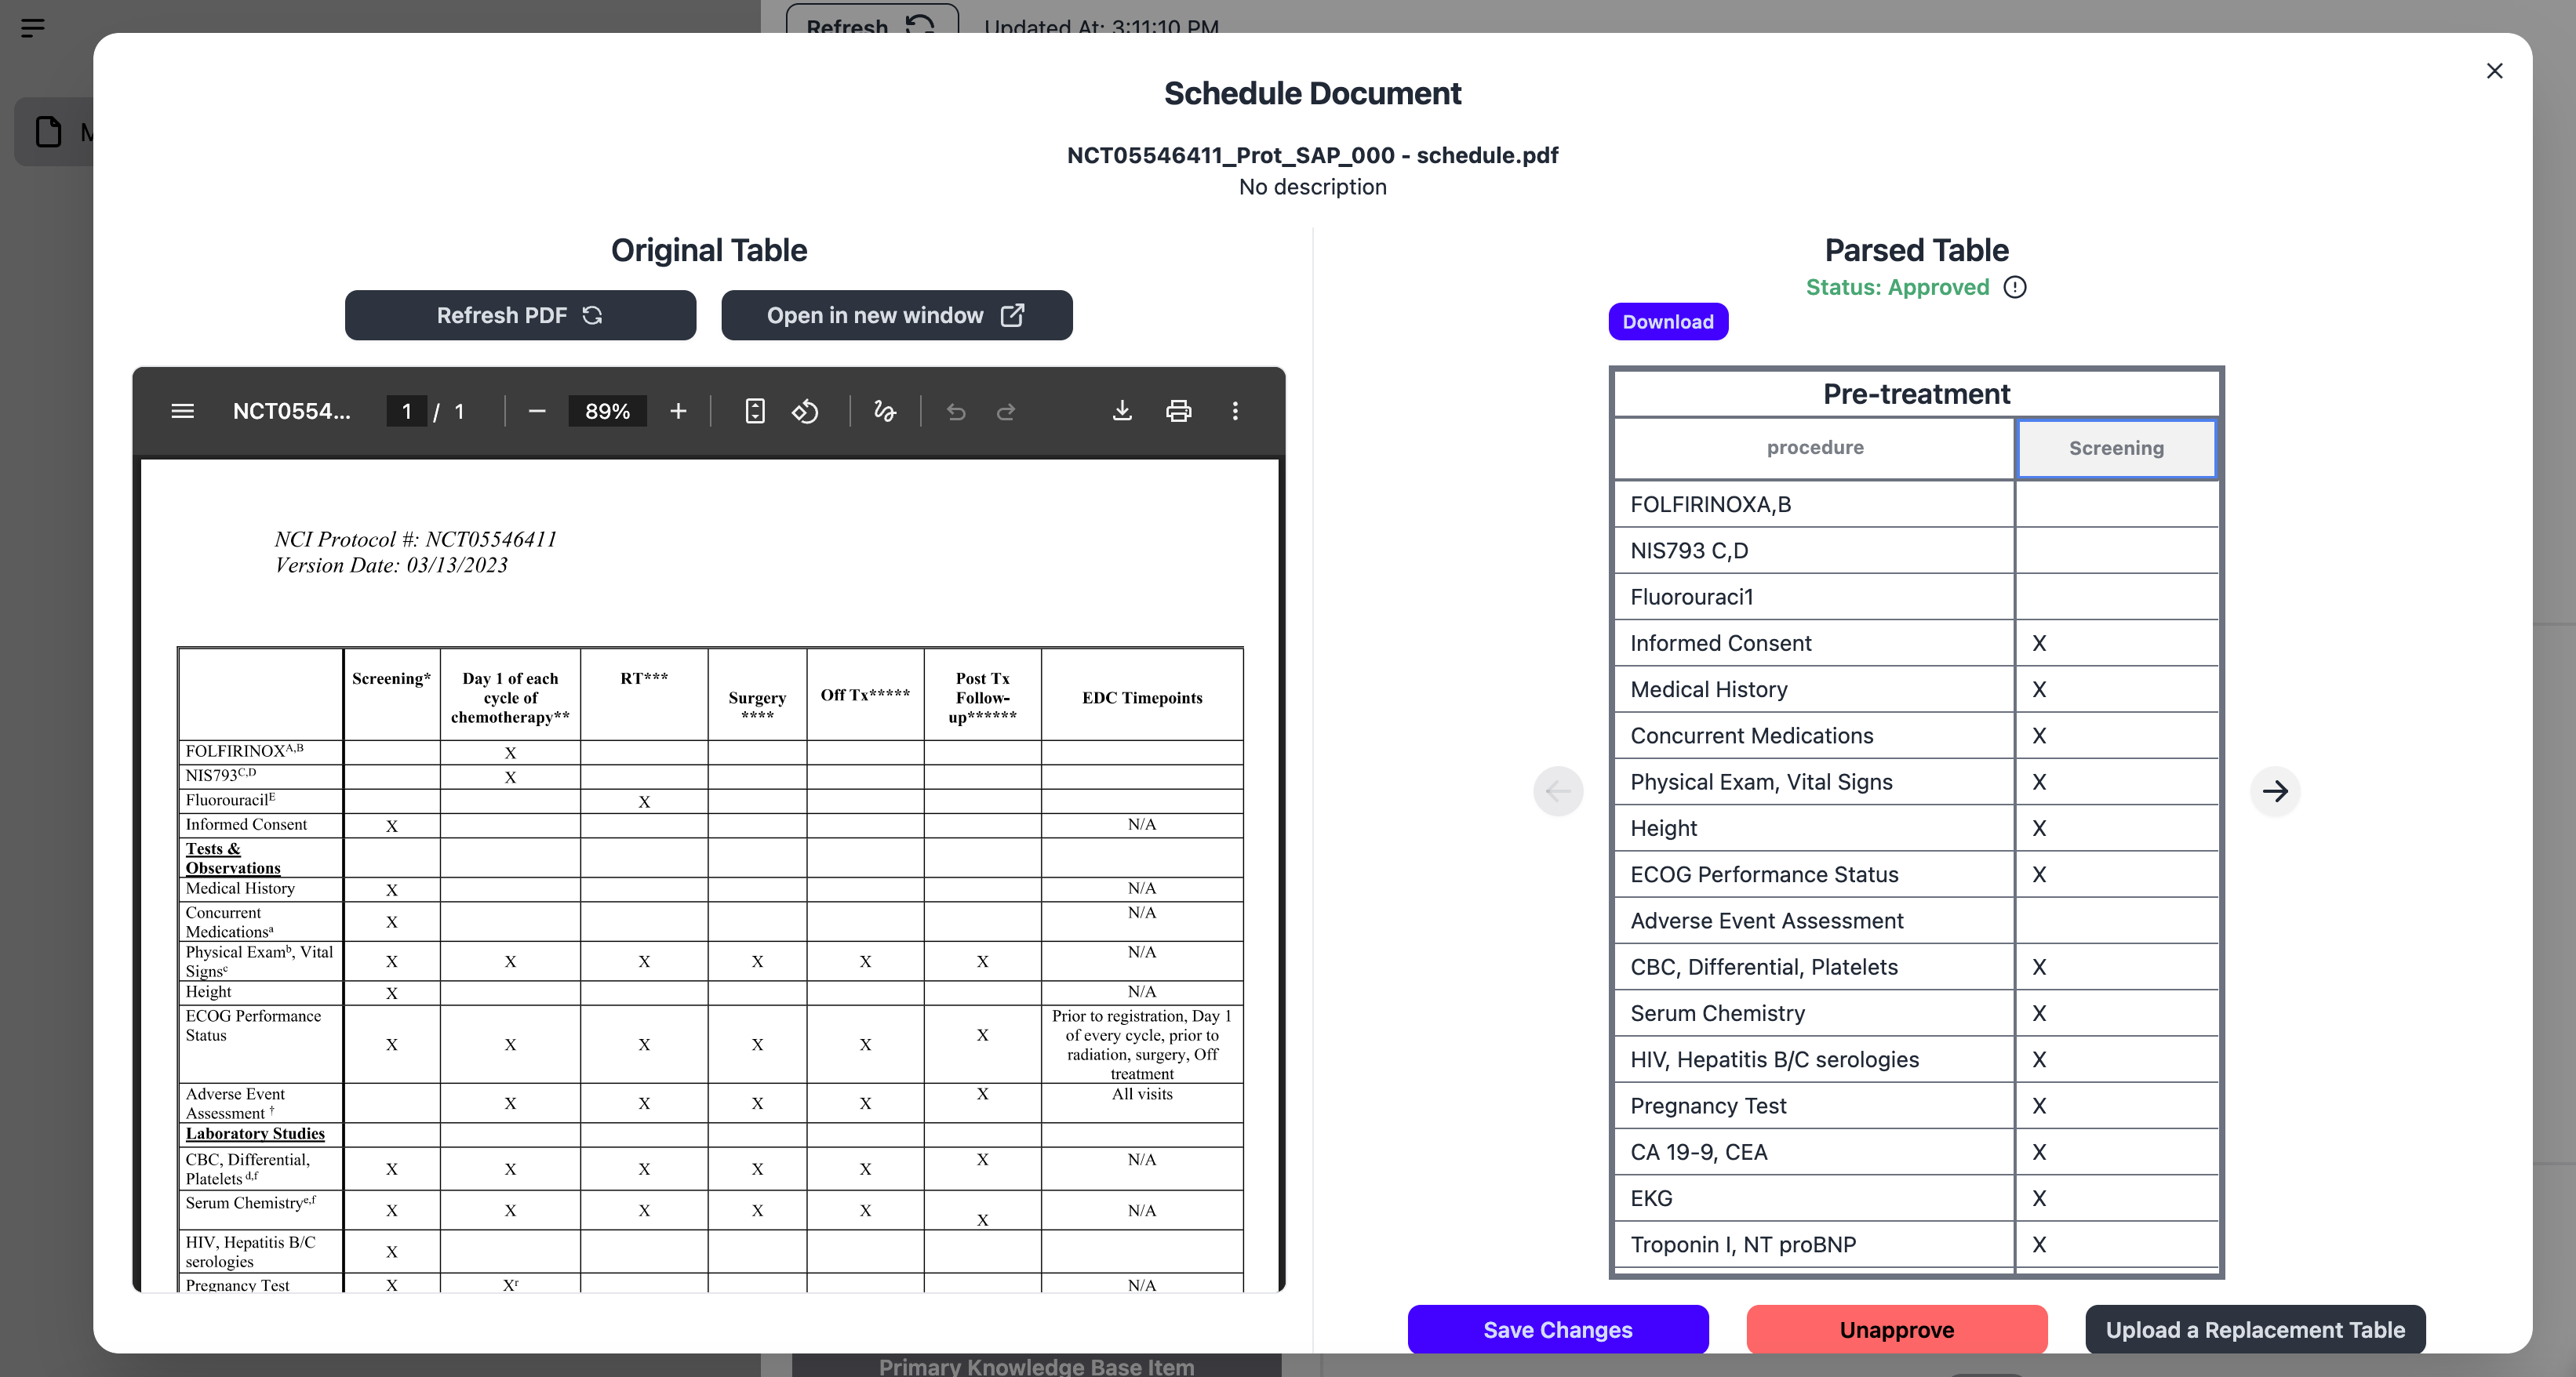Print the PDF document
The height and width of the screenshot is (1377, 2576).
(1178, 411)
